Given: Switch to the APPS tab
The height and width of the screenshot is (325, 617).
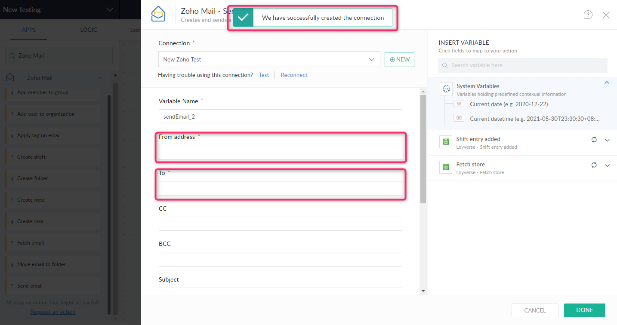Looking at the screenshot, I should pyautogui.click(x=28, y=30).
